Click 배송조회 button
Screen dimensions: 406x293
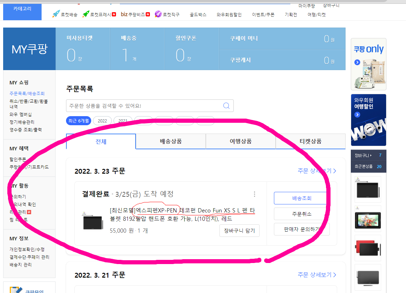302,198
